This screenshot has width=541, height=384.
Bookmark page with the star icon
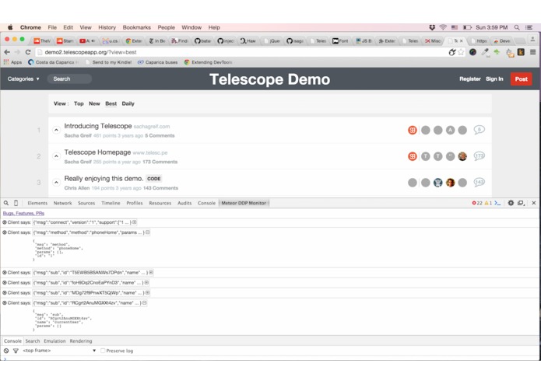[x=461, y=52]
